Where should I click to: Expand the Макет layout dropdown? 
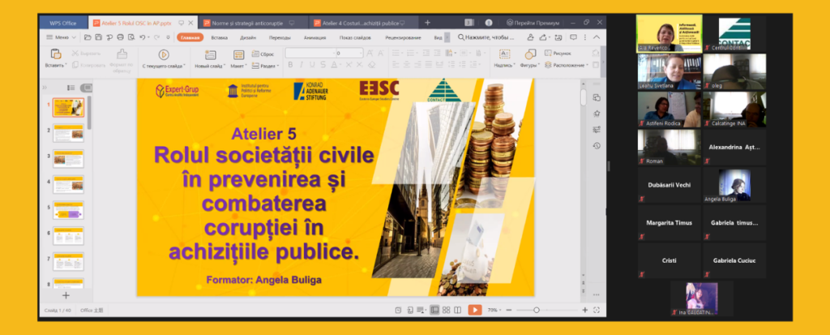click(x=239, y=65)
